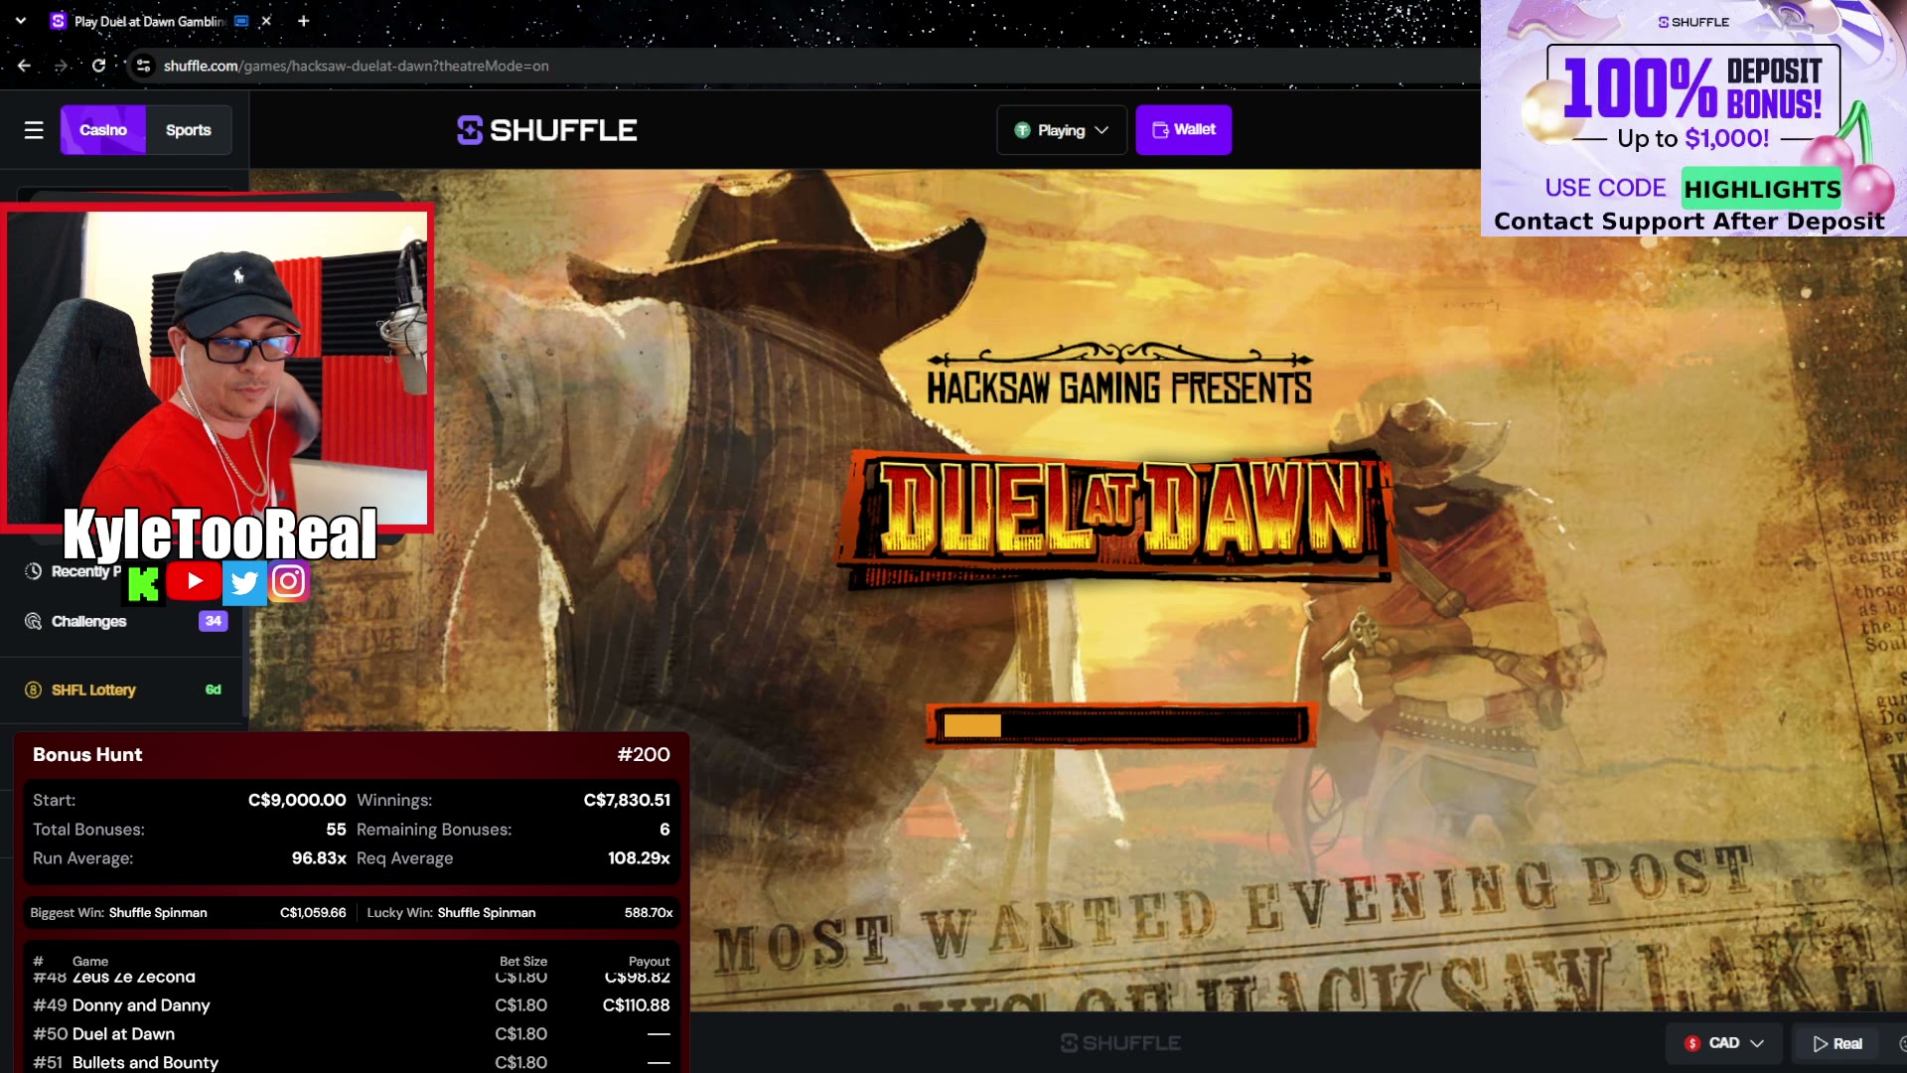Click the Shuffle logo

point(547,130)
